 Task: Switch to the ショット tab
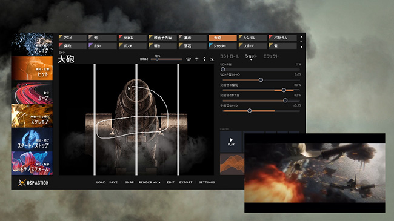click(x=251, y=56)
